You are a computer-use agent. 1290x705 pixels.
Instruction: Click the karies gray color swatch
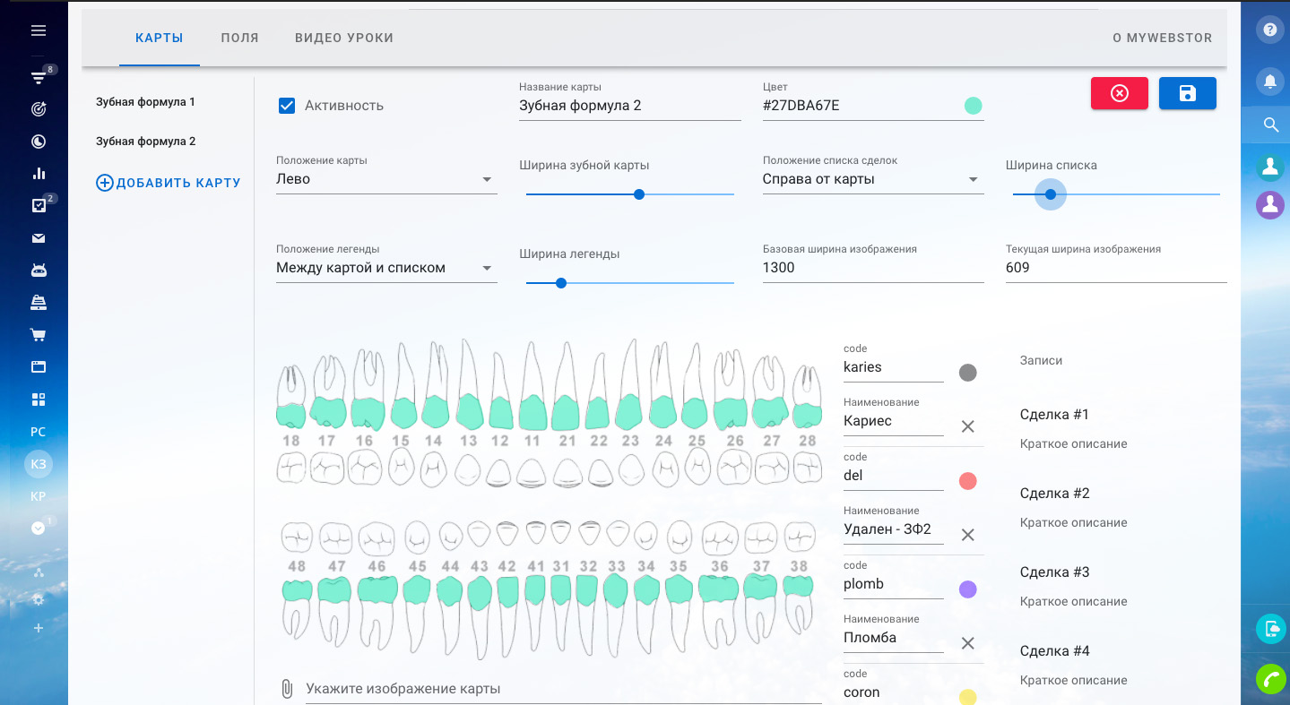click(967, 373)
